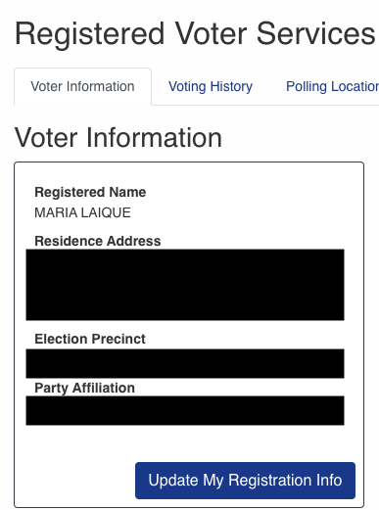
Task: Click the Residence Address label
Action: 98,241
